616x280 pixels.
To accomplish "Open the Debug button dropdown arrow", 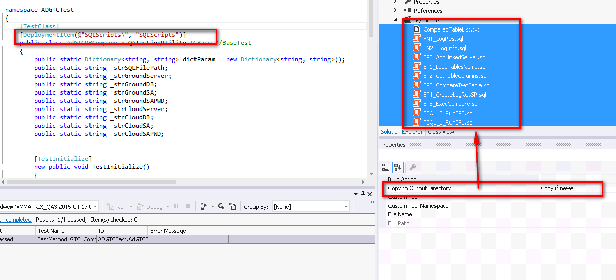I will 168,206.
